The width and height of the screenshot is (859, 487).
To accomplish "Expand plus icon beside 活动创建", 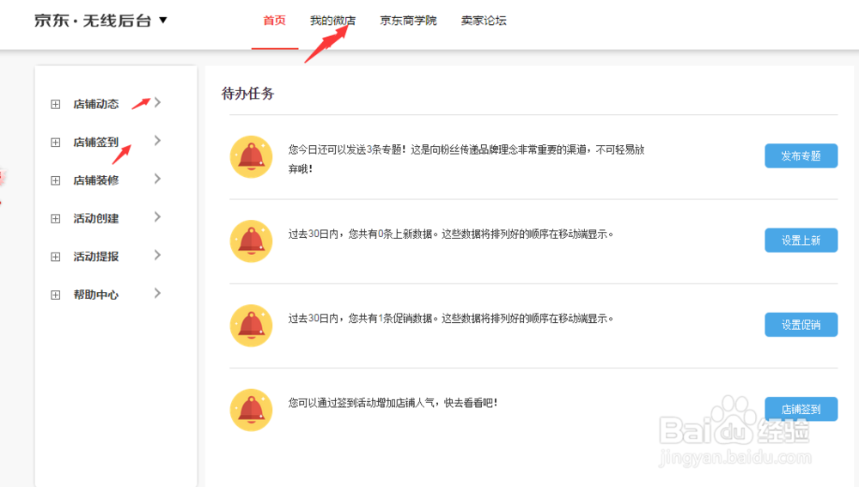I will tap(55, 218).
